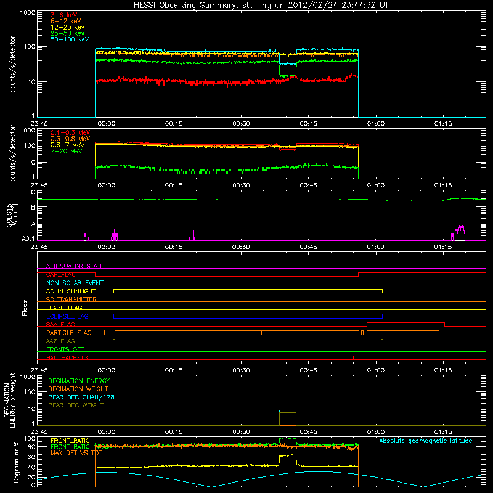
Task: Click the red BAD_PACKETS spike near 00:55
Action: pos(354,357)
